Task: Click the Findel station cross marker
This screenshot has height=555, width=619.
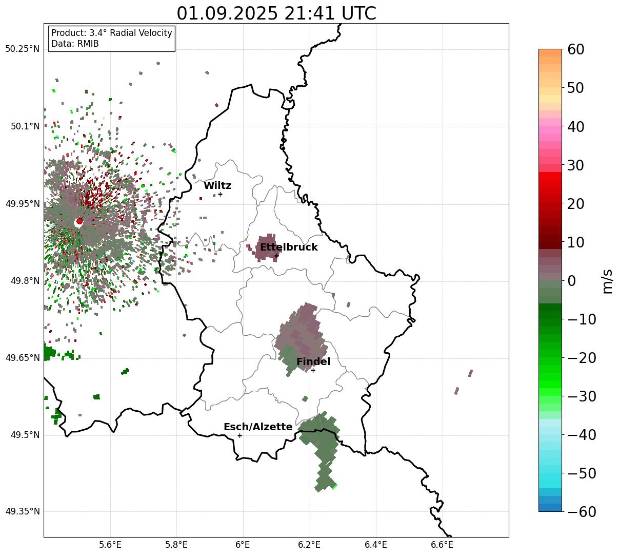Action: [313, 370]
